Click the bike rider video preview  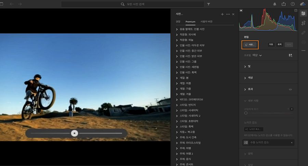click(x=85, y=87)
